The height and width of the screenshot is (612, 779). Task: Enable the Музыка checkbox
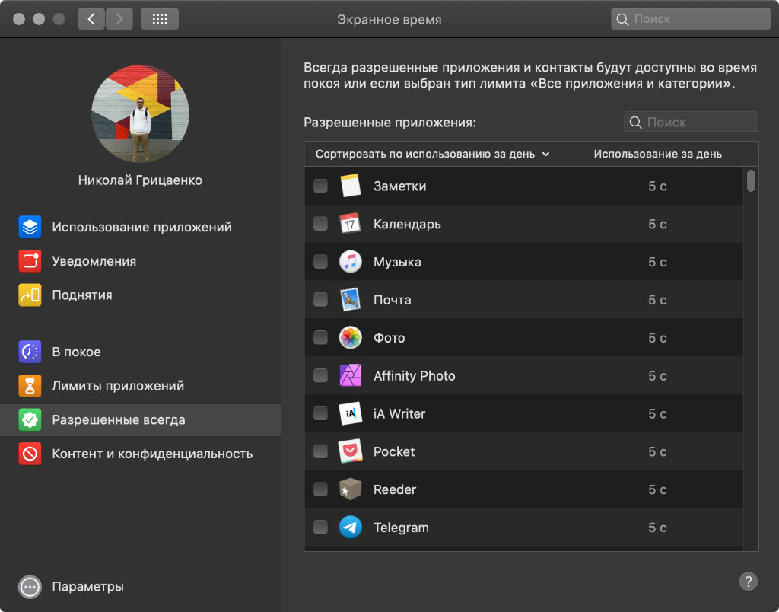[320, 262]
